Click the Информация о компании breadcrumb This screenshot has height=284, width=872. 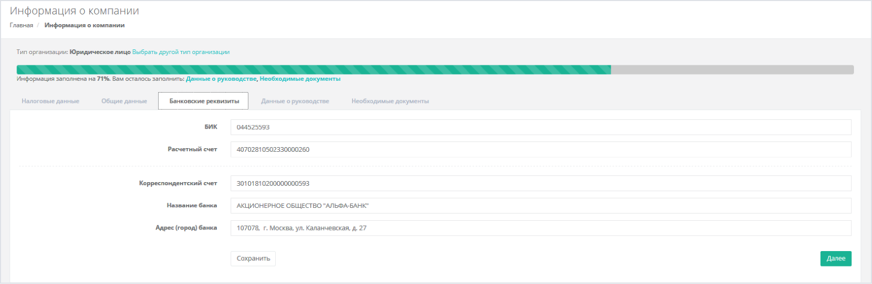pos(85,25)
